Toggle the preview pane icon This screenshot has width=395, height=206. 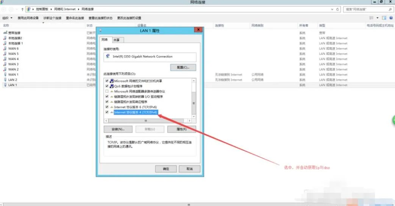click(x=384, y=18)
